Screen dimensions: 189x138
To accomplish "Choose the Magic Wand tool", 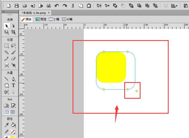I will [x=6, y=52].
